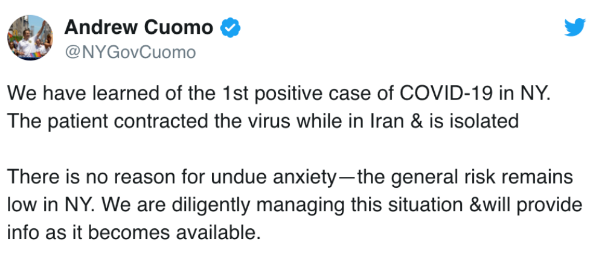The height and width of the screenshot is (259, 593).
Task: Click the phrase "undue anxiety"
Action: tap(273, 177)
